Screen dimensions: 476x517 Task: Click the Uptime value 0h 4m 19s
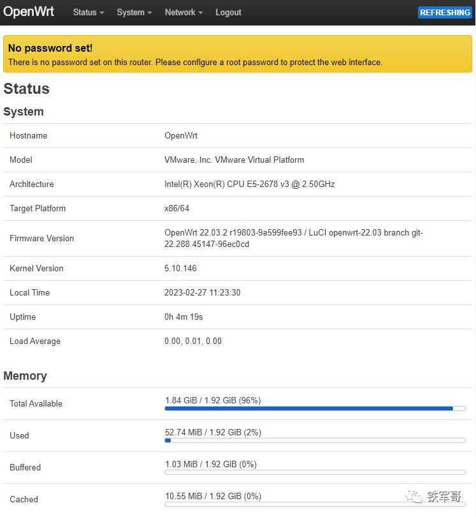184,317
